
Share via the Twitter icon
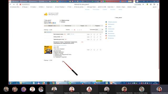click(x=55, y=23)
